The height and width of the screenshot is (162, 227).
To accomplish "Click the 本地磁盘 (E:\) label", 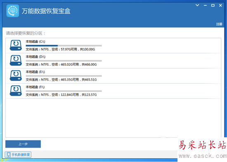I will click(35, 72).
